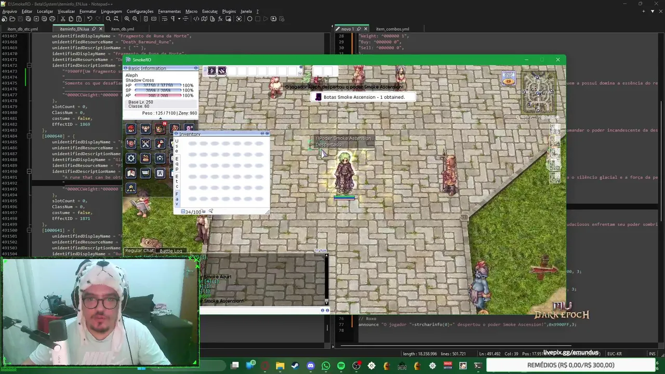Open the Localizar menu
Screen dimensions: 665x374
pos(45,11)
